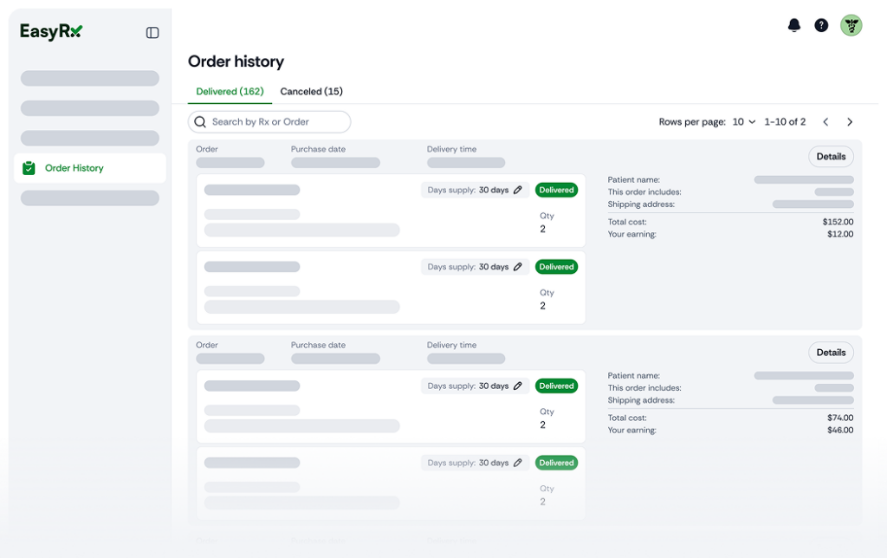Select the Delivered (162) tab
This screenshot has width=887, height=558.
tap(229, 91)
